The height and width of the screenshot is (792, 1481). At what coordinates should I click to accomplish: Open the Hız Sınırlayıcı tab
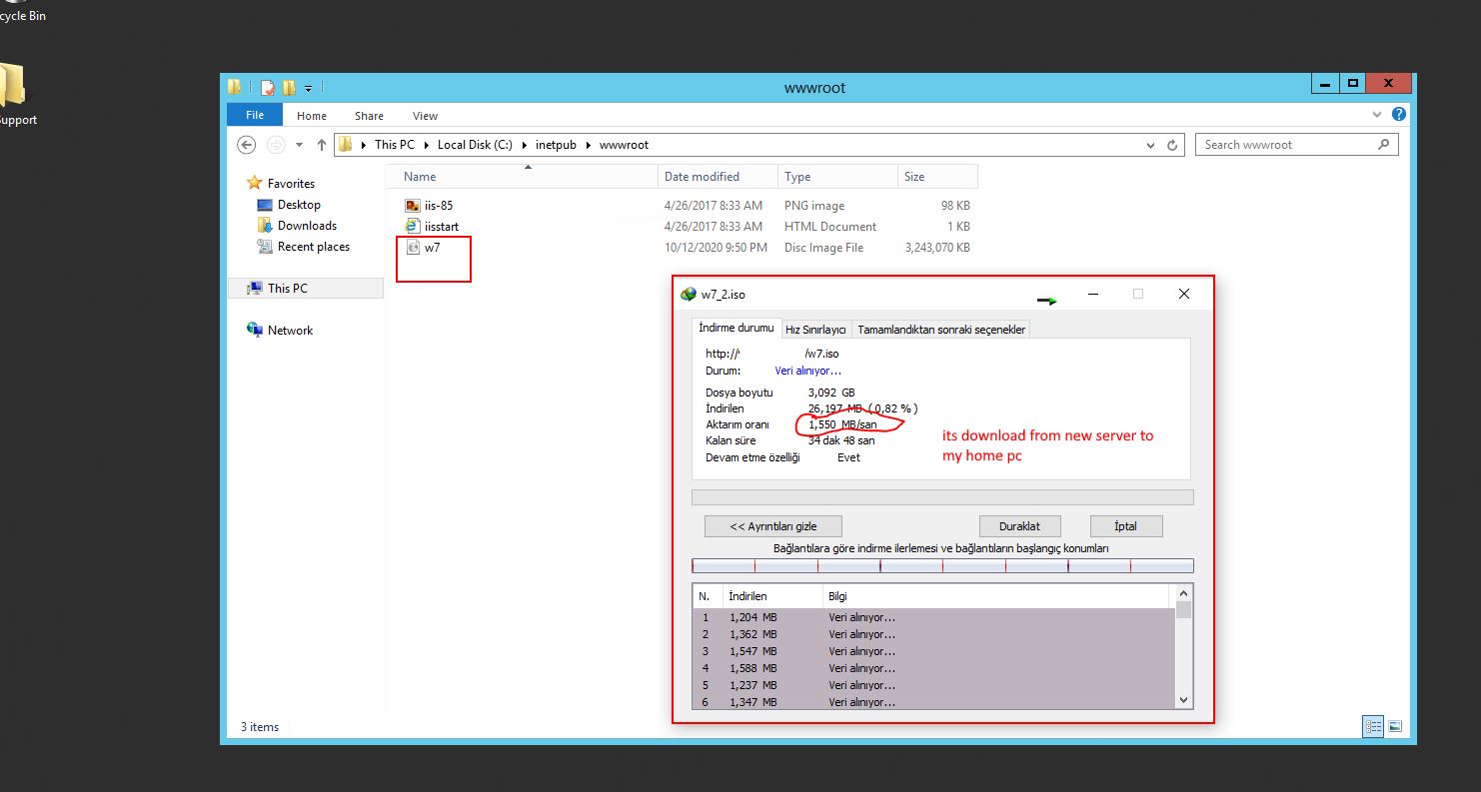coord(815,330)
